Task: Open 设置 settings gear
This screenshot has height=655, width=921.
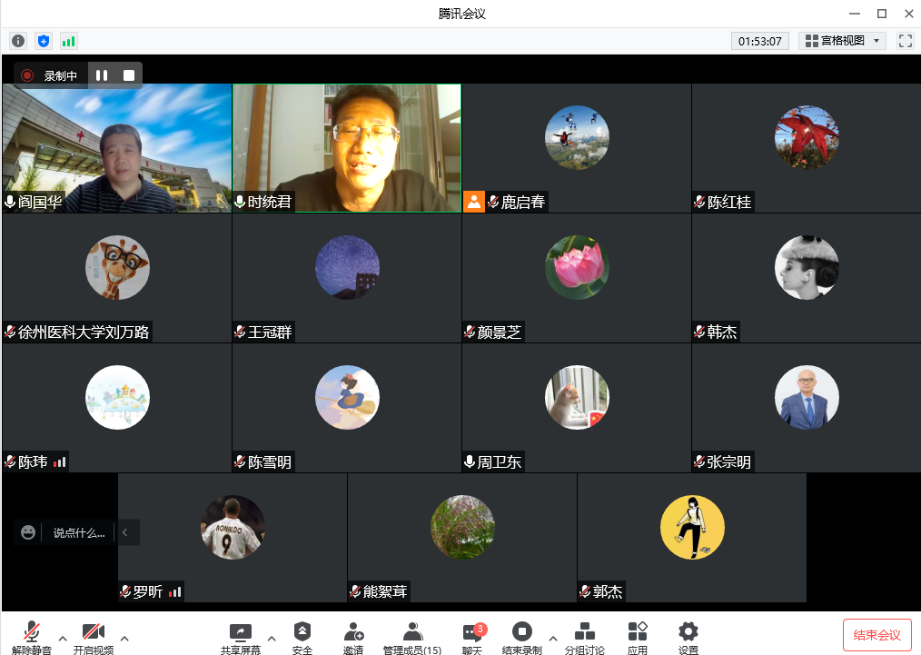Action: (x=688, y=638)
